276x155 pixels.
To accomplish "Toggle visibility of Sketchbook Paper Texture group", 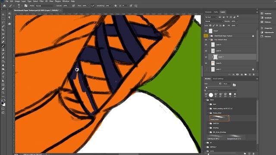I will (206, 36).
